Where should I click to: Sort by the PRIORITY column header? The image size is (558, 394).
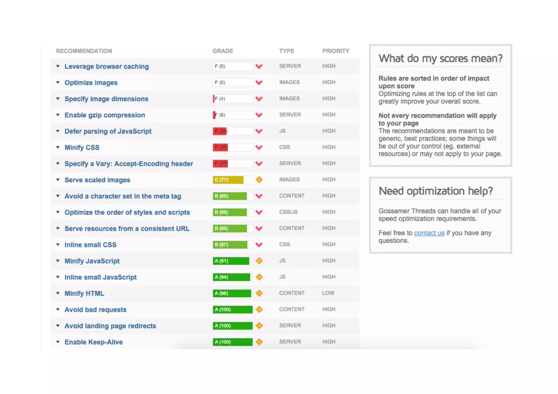pyautogui.click(x=335, y=51)
